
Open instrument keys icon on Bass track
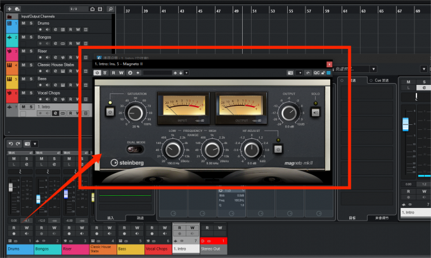63,86
